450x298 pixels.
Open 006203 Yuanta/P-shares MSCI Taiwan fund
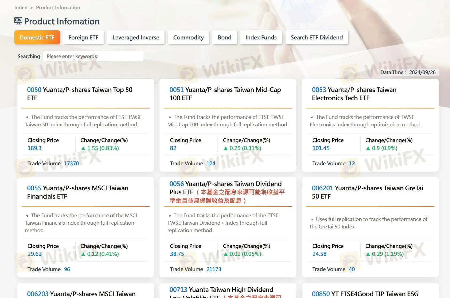point(81,294)
